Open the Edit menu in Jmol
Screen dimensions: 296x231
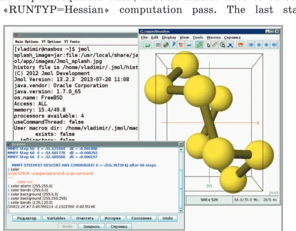click(x=154, y=37)
